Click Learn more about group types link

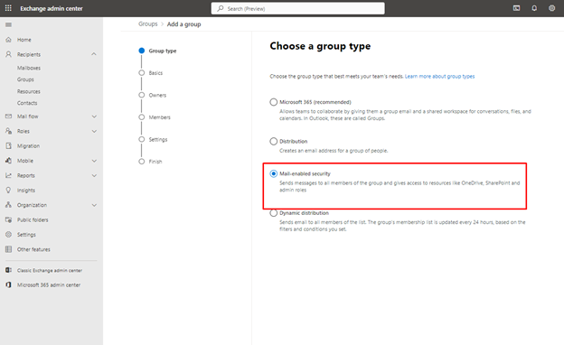439,76
